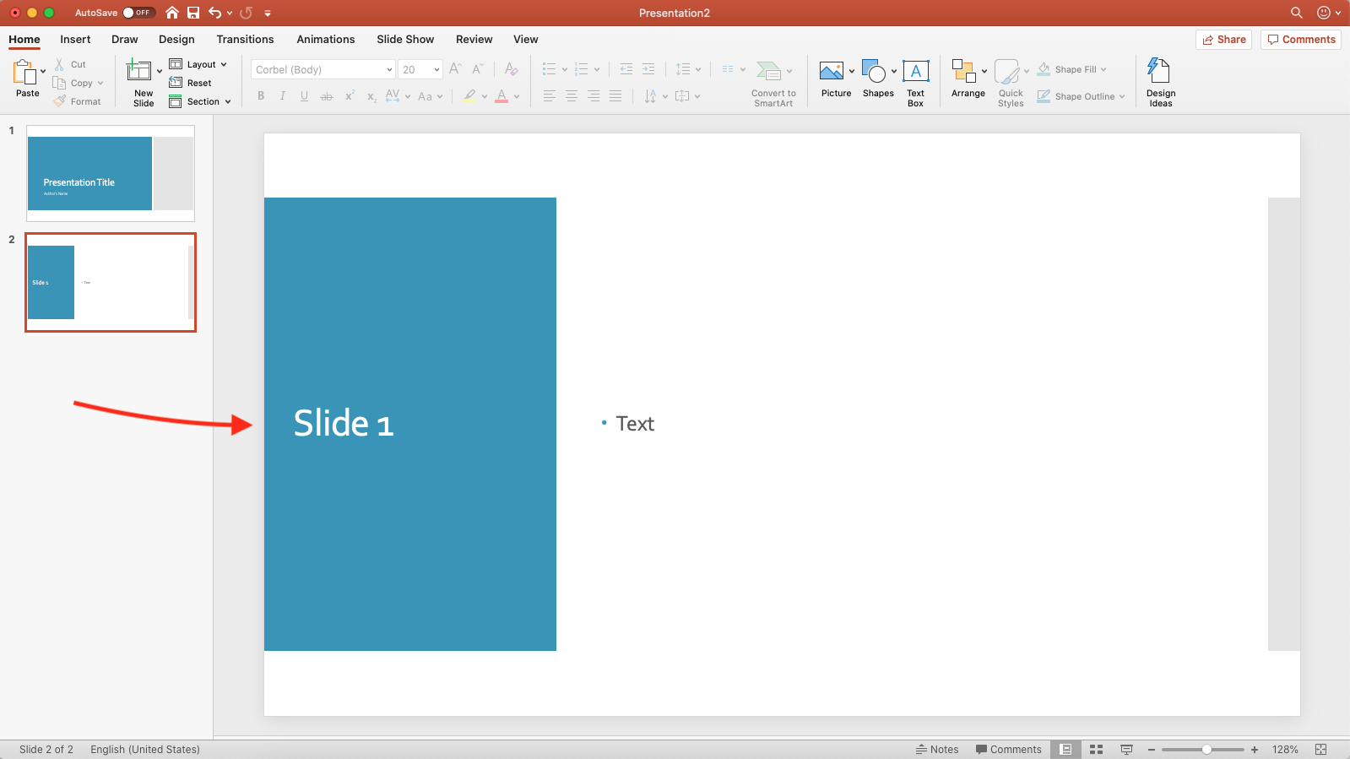Image resolution: width=1350 pixels, height=759 pixels.
Task: Decrease the list indent level
Action: point(626,69)
